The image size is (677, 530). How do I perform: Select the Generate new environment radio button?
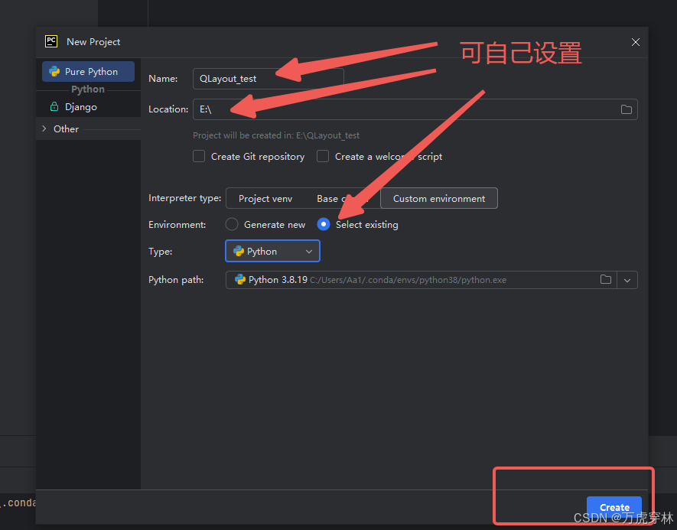(x=232, y=224)
